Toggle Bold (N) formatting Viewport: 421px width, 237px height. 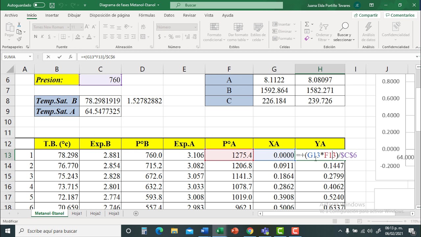36,37
